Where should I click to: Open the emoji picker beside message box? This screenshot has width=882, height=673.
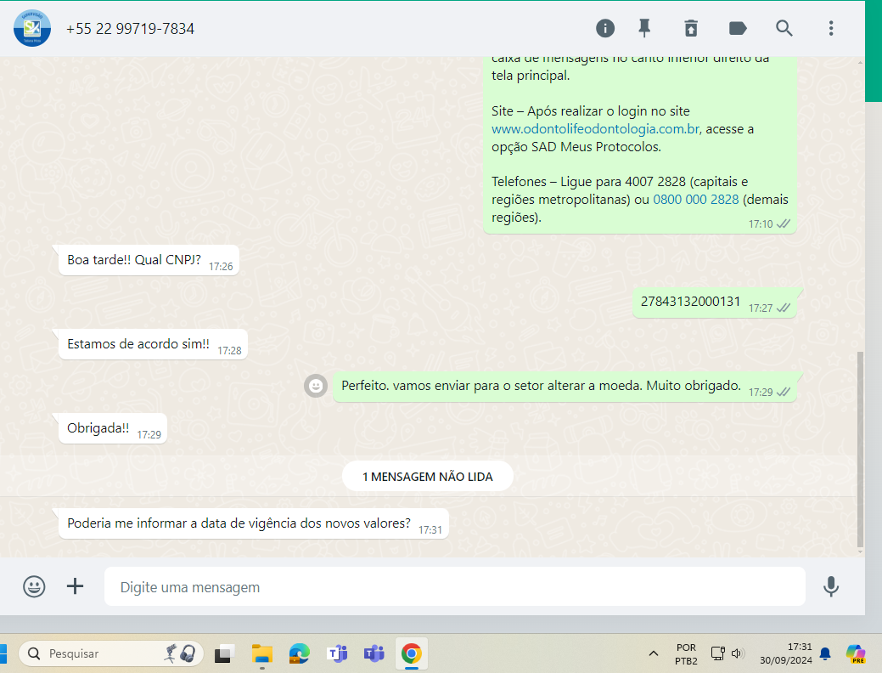pyautogui.click(x=34, y=586)
